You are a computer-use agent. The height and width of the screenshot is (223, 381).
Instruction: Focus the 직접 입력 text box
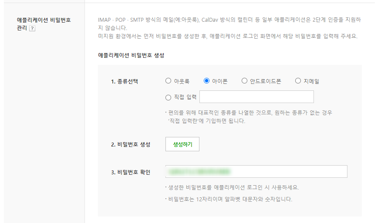coord(256,97)
